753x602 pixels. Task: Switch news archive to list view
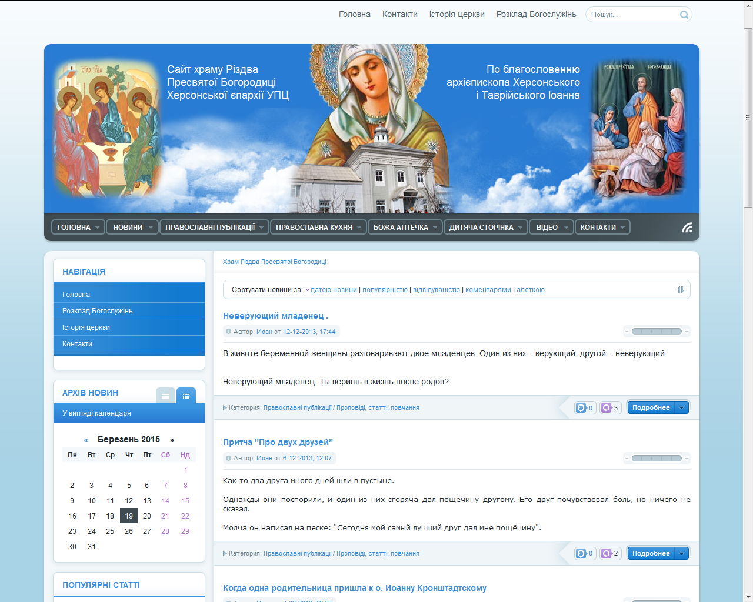[x=165, y=396]
